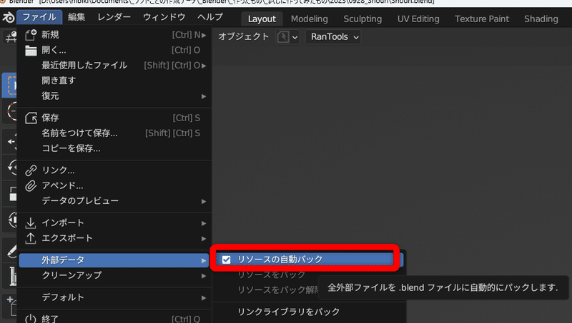The image size is (572, 323).
Task: Choose 開き直す menu entry
Action: pos(114,81)
